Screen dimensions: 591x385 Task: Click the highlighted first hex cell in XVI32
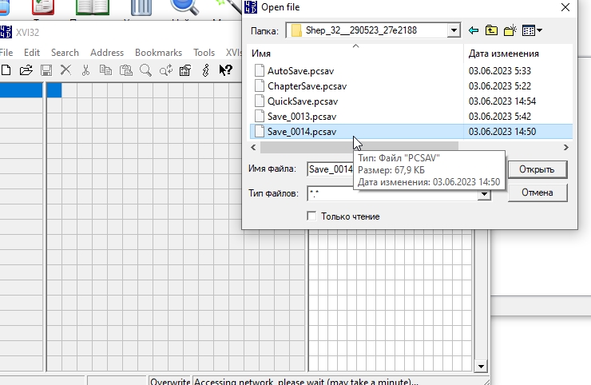point(54,90)
